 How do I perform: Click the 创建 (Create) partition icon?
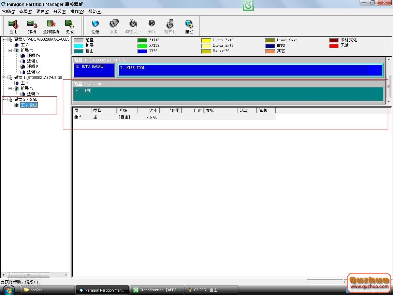95,26
